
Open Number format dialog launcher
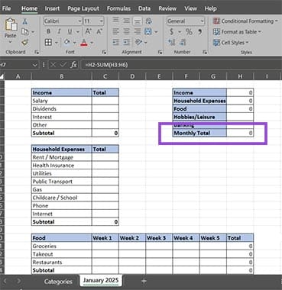[205, 52]
